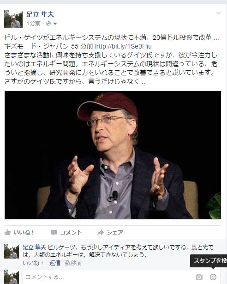Open the bit.ly/1Se0Hiu link
This screenshot has height=284, width=227.
tap(123, 47)
